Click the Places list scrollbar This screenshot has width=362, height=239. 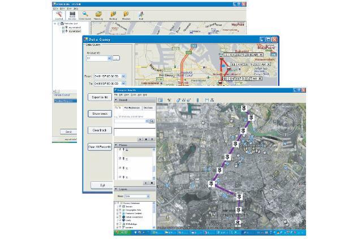point(153,164)
